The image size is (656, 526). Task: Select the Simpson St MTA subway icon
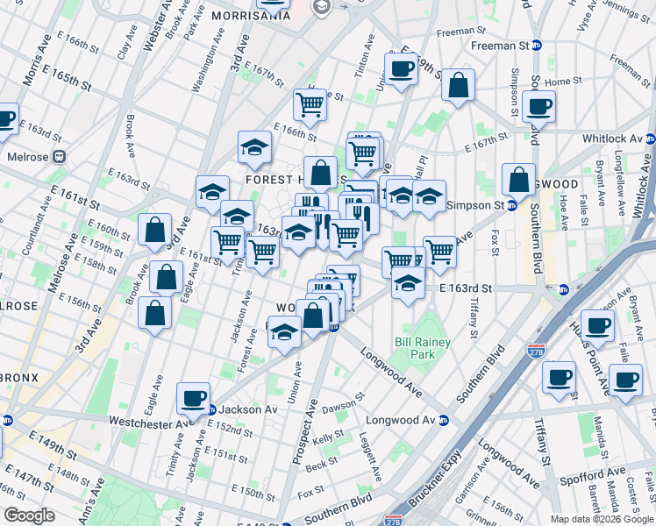511,206
